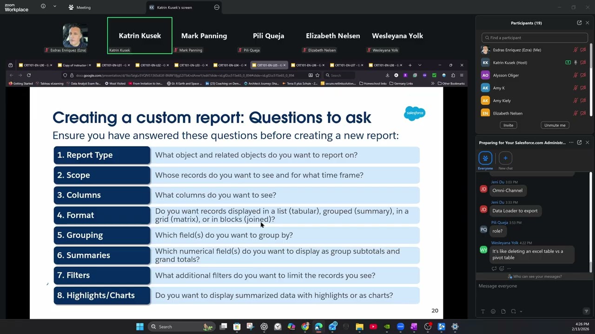Click the Windows taskbar Search box
595x334 pixels.
click(182, 327)
